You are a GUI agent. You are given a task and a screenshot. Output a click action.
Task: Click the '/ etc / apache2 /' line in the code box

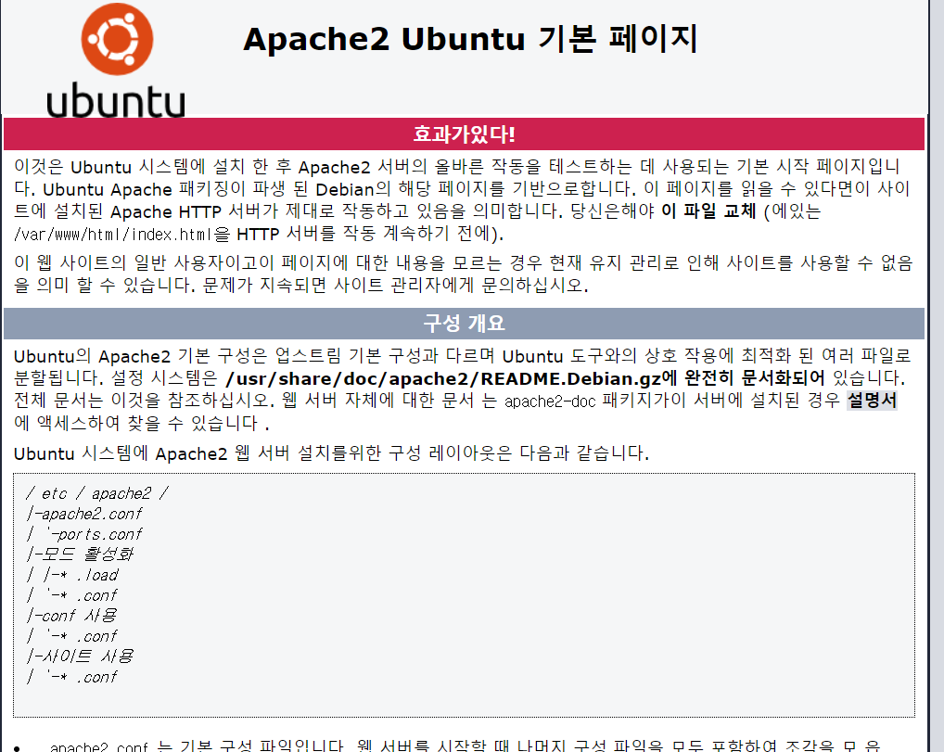point(97,493)
